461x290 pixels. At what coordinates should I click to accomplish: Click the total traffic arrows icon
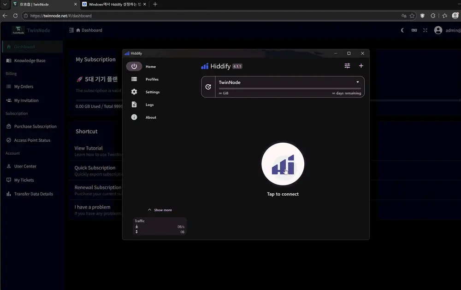tap(137, 232)
